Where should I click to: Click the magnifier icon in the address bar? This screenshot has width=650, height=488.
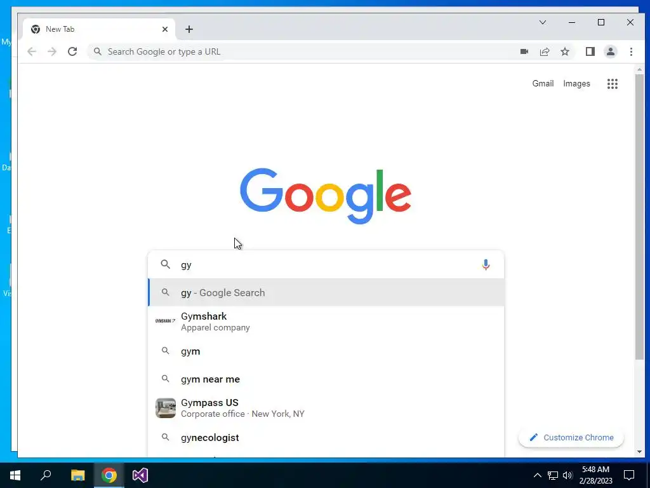click(97, 51)
